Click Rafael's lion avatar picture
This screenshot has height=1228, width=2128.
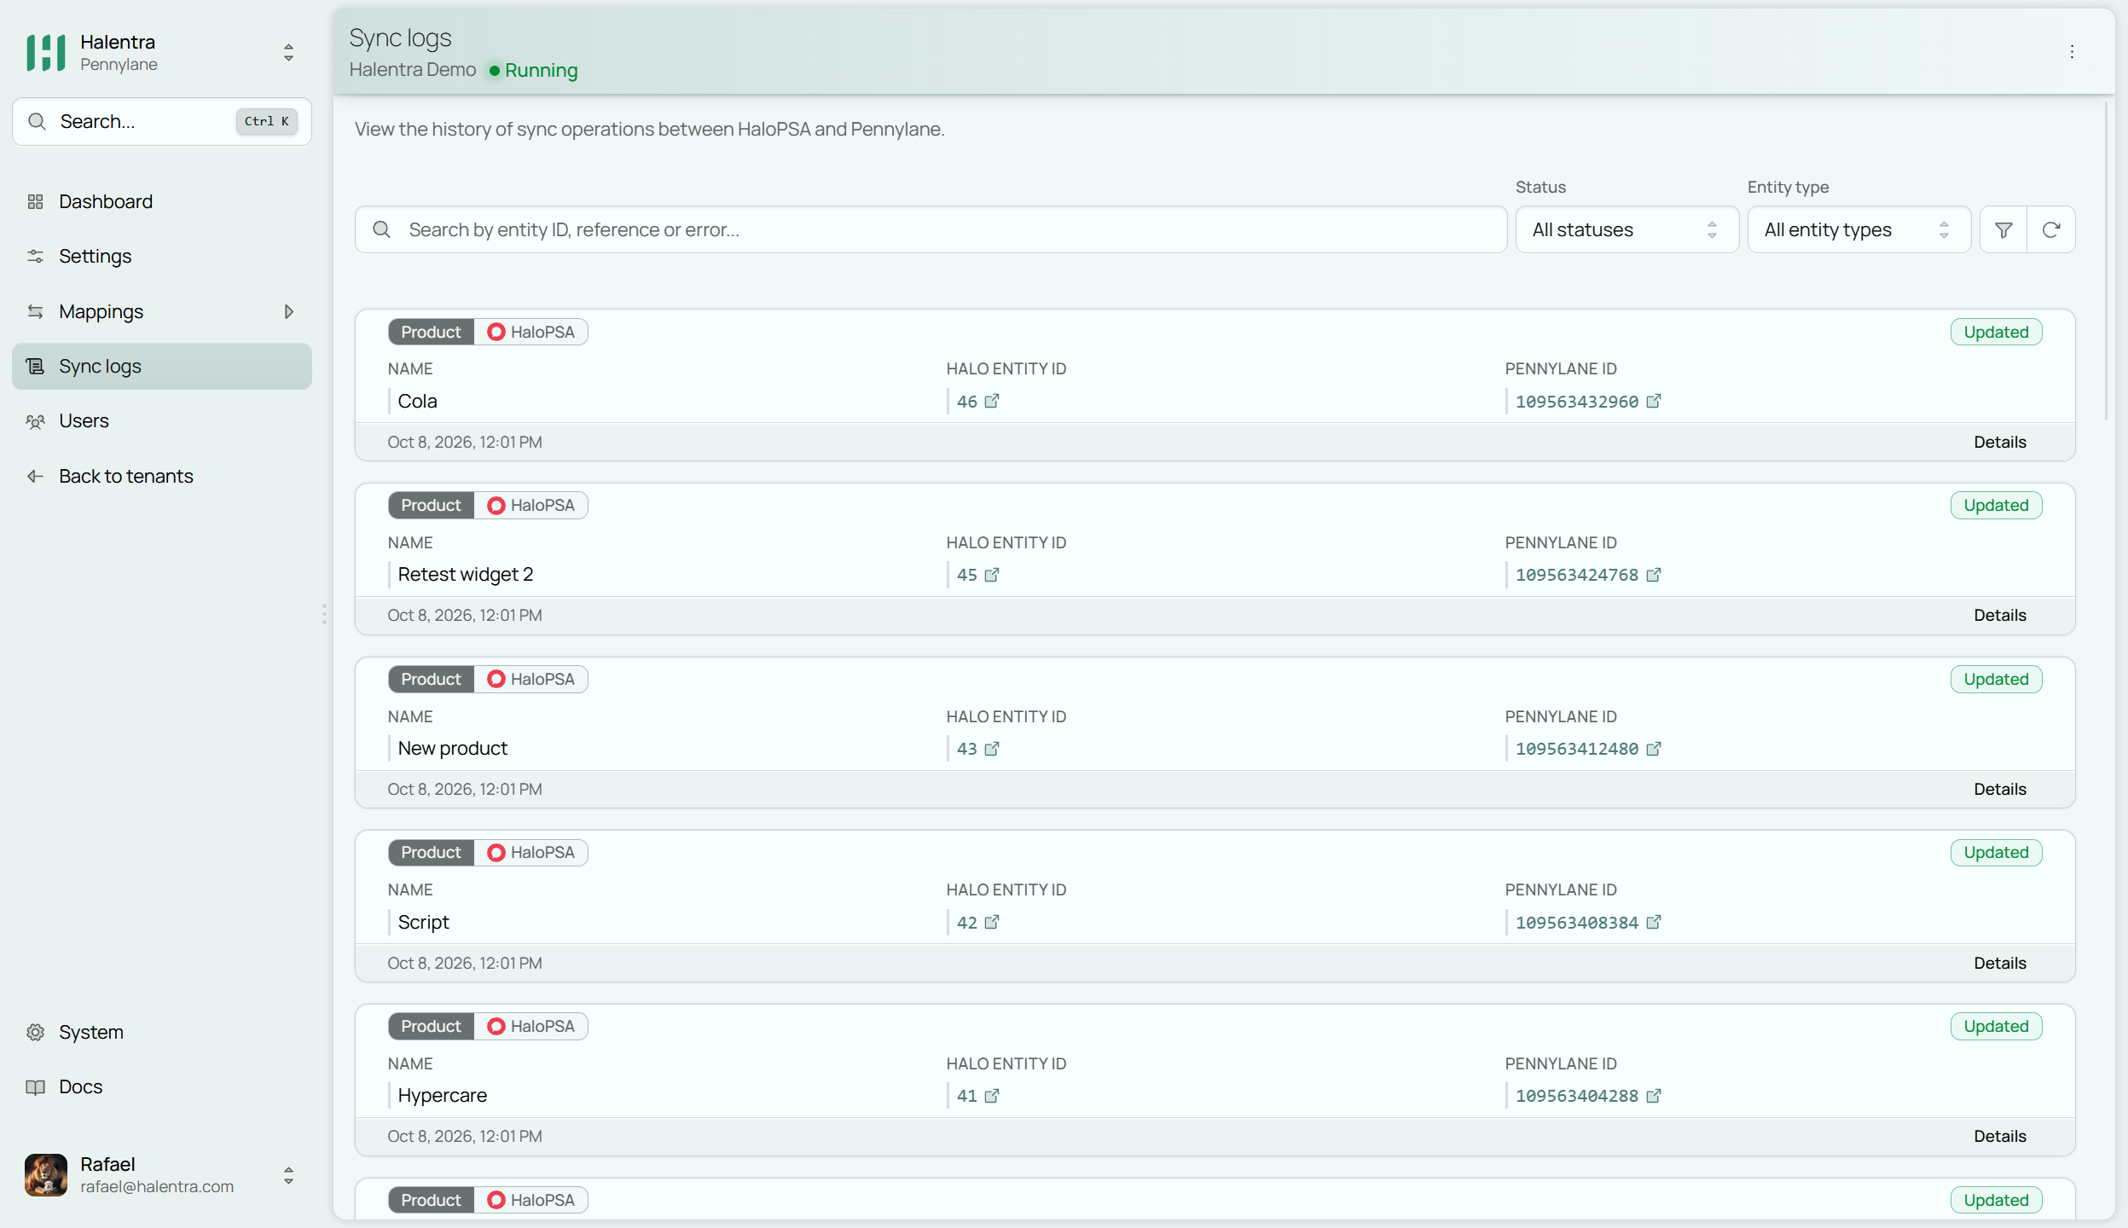(x=46, y=1175)
